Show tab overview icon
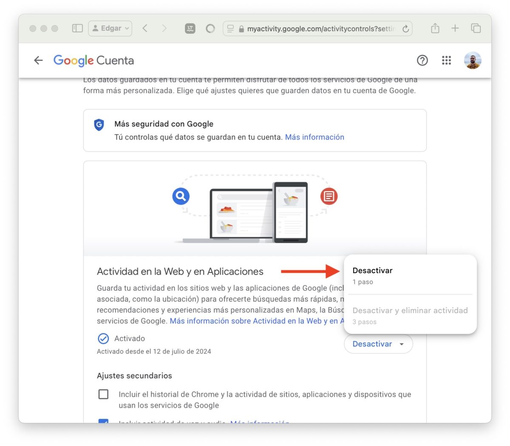 476,29
